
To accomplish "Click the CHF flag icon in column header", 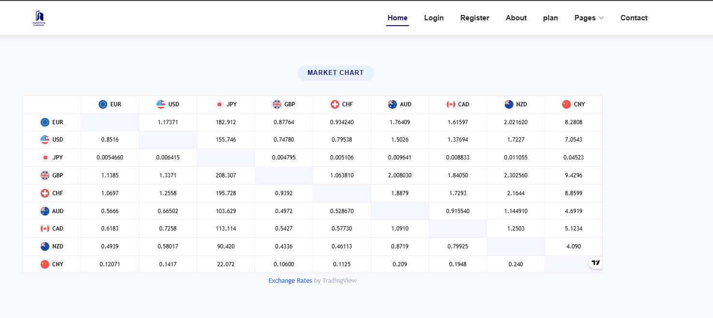I will point(335,104).
